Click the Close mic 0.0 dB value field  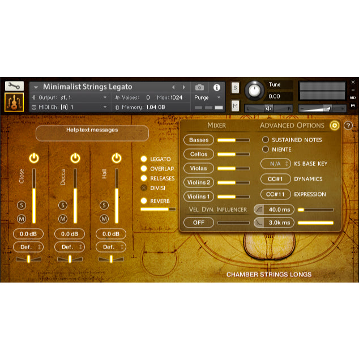(28, 234)
